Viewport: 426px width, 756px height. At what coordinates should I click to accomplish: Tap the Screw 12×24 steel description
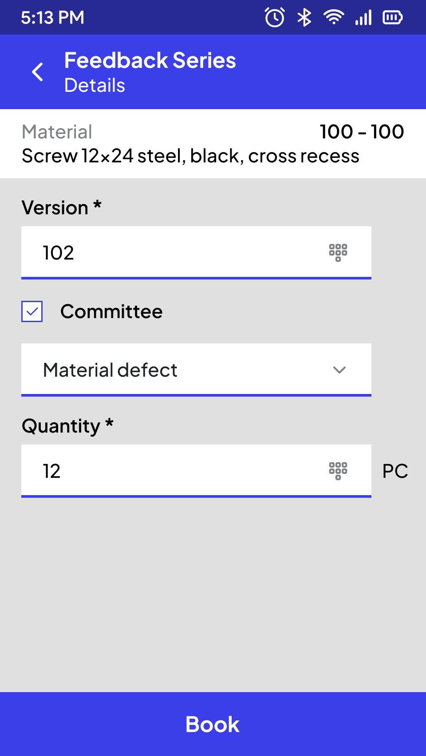[x=190, y=156]
